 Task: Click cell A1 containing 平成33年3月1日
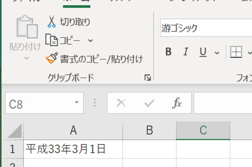pyautogui.click(x=73, y=149)
